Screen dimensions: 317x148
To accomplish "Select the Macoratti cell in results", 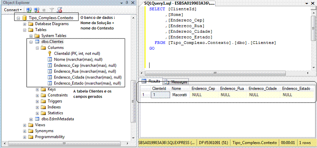I will [180, 95].
